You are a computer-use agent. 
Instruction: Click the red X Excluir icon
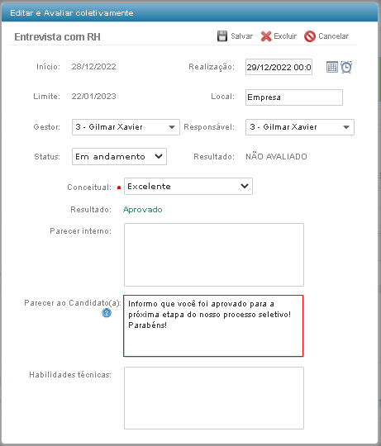(266, 36)
